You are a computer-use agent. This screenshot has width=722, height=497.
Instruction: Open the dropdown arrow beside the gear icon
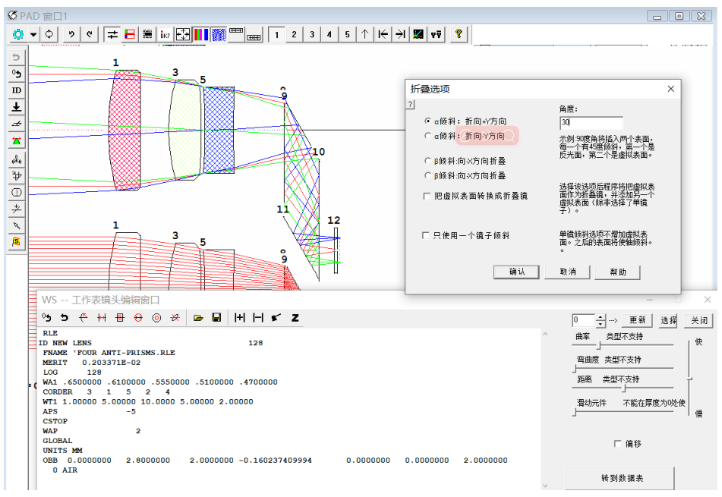(x=33, y=34)
